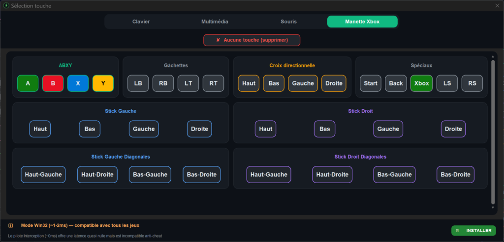Image resolution: width=504 pixels, height=242 pixels.
Task: Select Gauche in Croix directionnelle
Action: (303, 83)
